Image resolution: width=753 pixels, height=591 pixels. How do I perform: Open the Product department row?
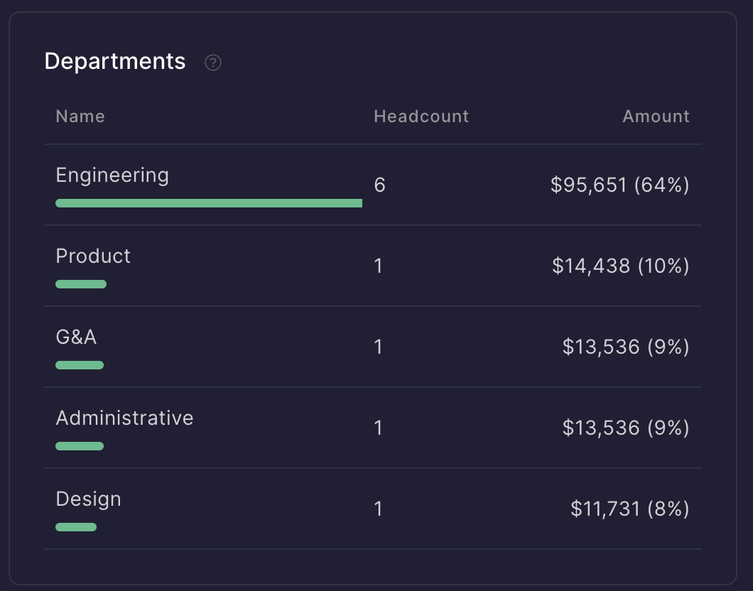93,256
